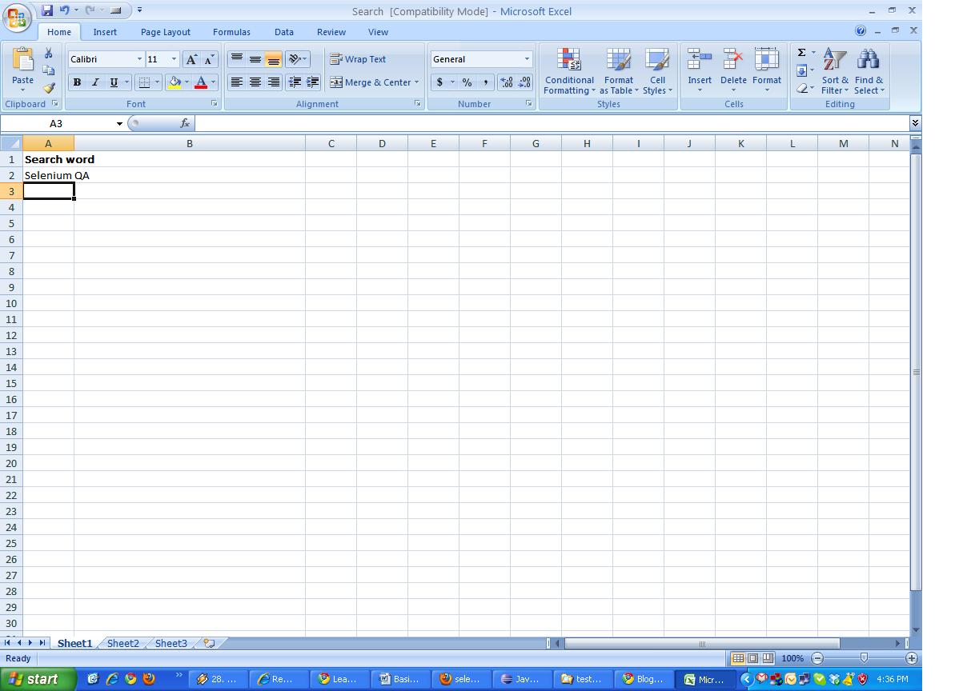Toggle Merge & Center
Image resolution: width=975 pixels, height=691 pixels.
(371, 82)
